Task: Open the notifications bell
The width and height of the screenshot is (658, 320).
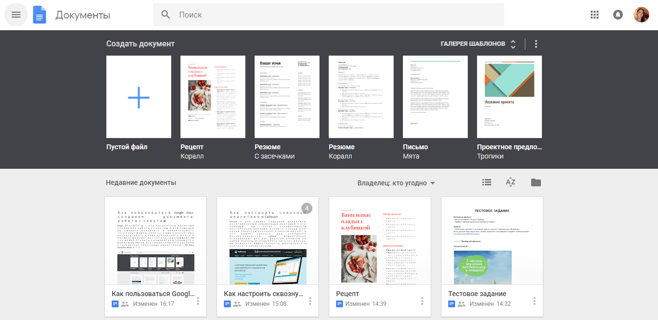Action: pos(618,15)
